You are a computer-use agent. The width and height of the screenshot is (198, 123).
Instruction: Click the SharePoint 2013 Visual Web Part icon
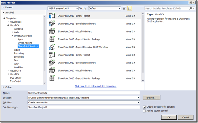pyautogui.click(x=52, y=31)
